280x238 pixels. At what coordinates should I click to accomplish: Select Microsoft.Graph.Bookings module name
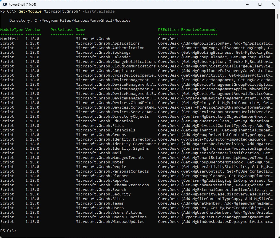point(103,53)
